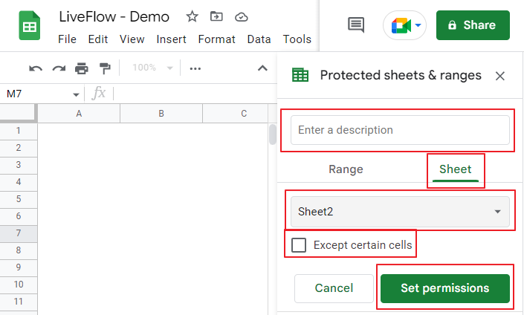The image size is (524, 315).
Task: Tick the Except certain cells checkbox
Action: pyautogui.click(x=299, y=245)
